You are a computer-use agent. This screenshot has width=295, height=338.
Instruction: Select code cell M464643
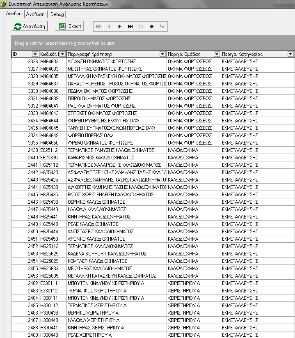point(53,113)
